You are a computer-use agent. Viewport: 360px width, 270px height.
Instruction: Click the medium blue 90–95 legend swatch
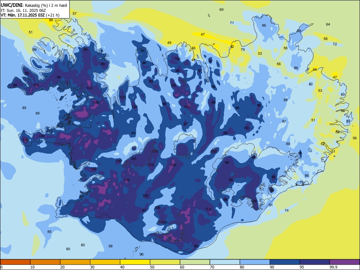click(x=285, y=262)
